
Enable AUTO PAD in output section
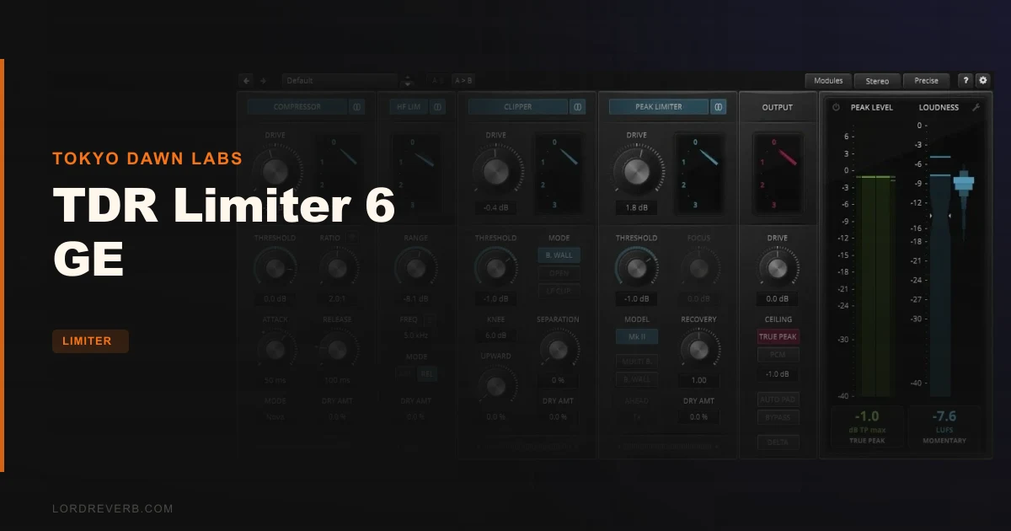coord(778,399)
